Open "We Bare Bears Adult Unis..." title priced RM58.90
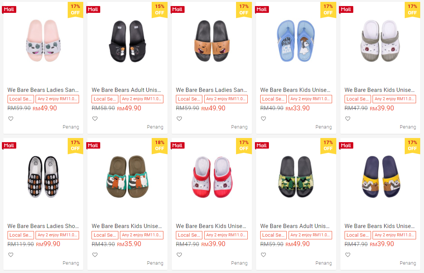This screenshot has height=273, width=424. point(127,90)
